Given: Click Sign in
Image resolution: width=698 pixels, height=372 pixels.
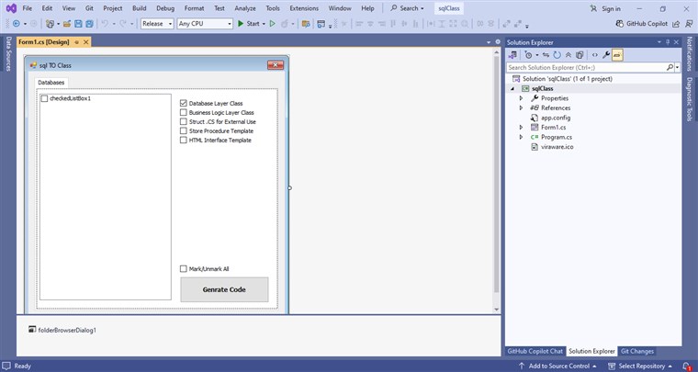Looking at the screenshot, I should tap(606, 8).
